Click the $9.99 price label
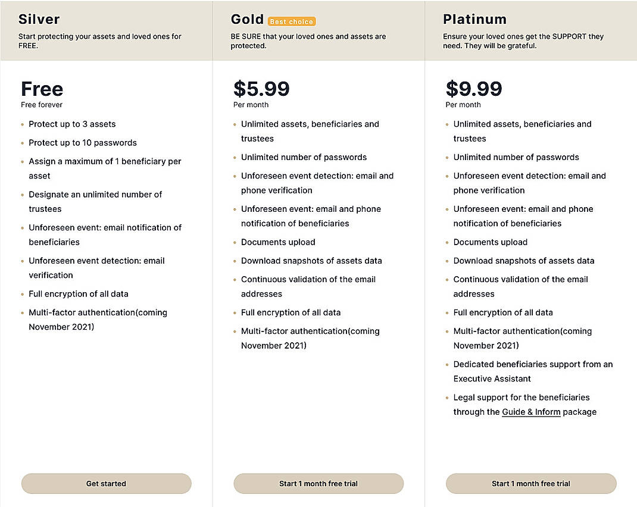This screenshot has height=507, width=637. (474, 90)
